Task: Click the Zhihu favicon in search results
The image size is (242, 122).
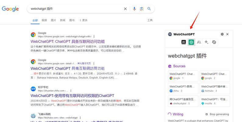Action: pos(33,89)
